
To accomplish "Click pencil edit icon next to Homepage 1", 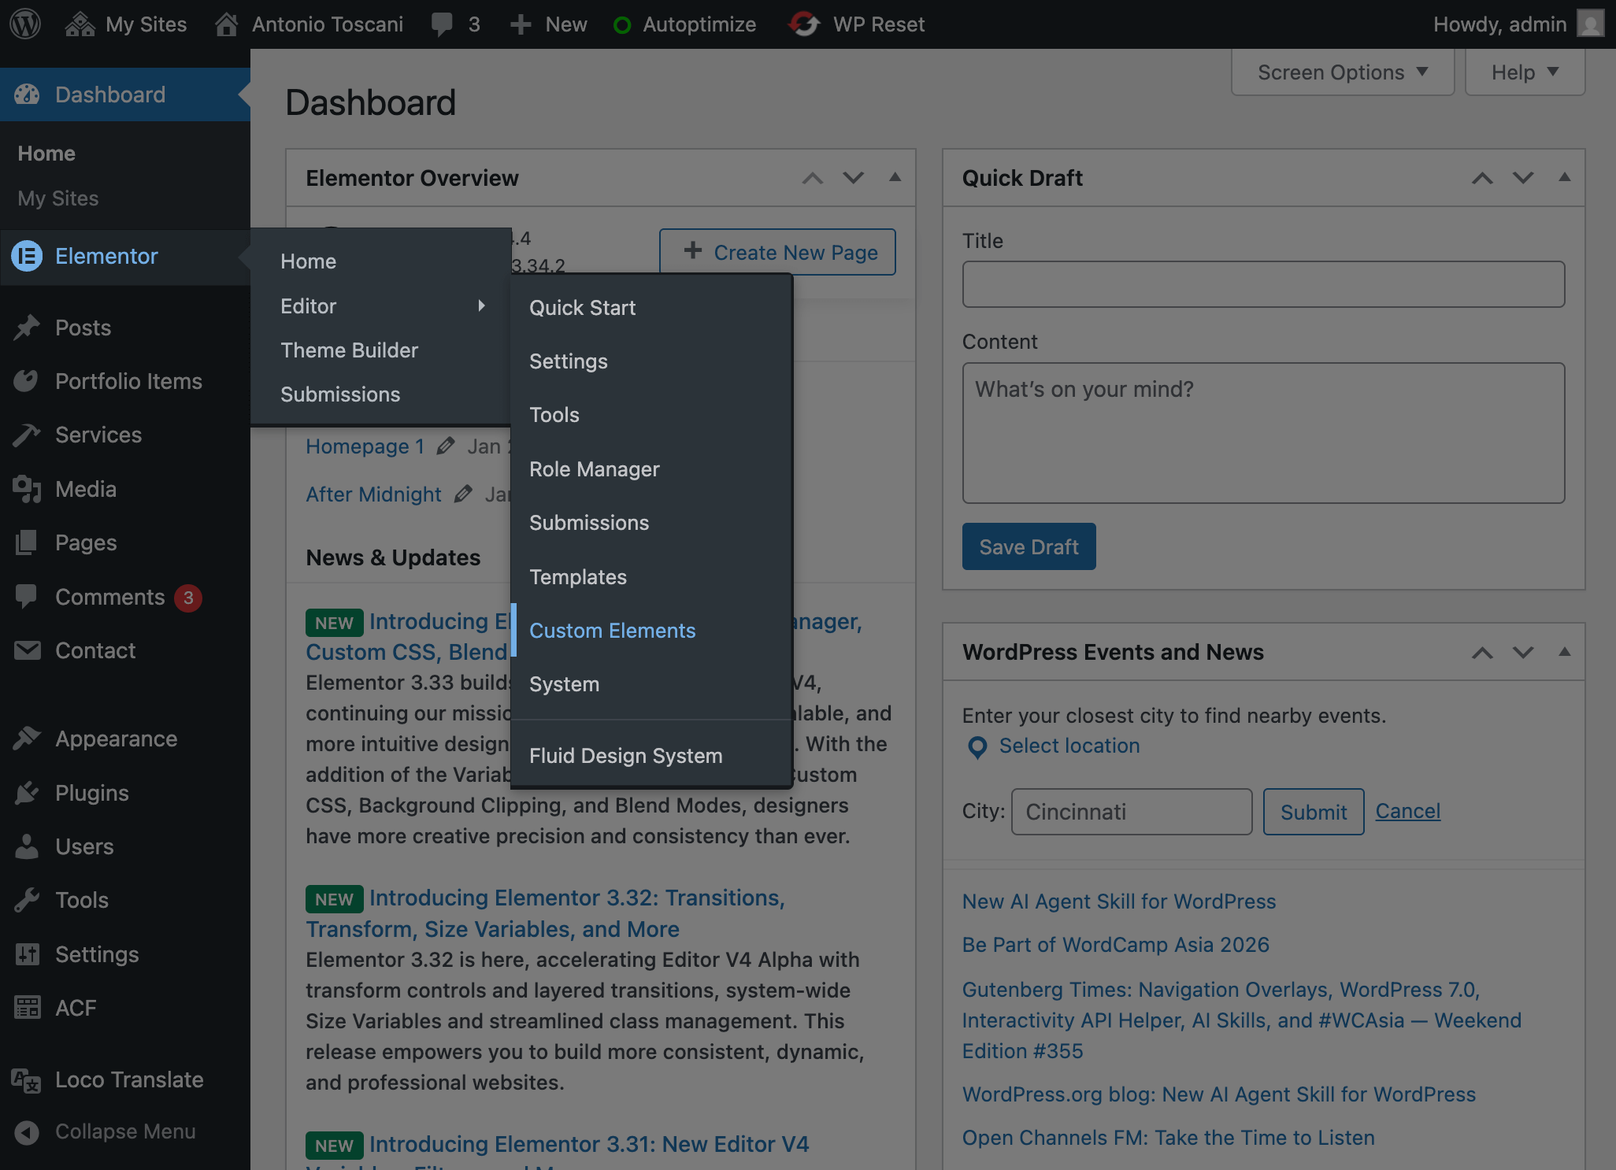I will (446, 446).
